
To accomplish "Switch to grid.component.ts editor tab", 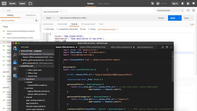I will (x=145, y=47).
